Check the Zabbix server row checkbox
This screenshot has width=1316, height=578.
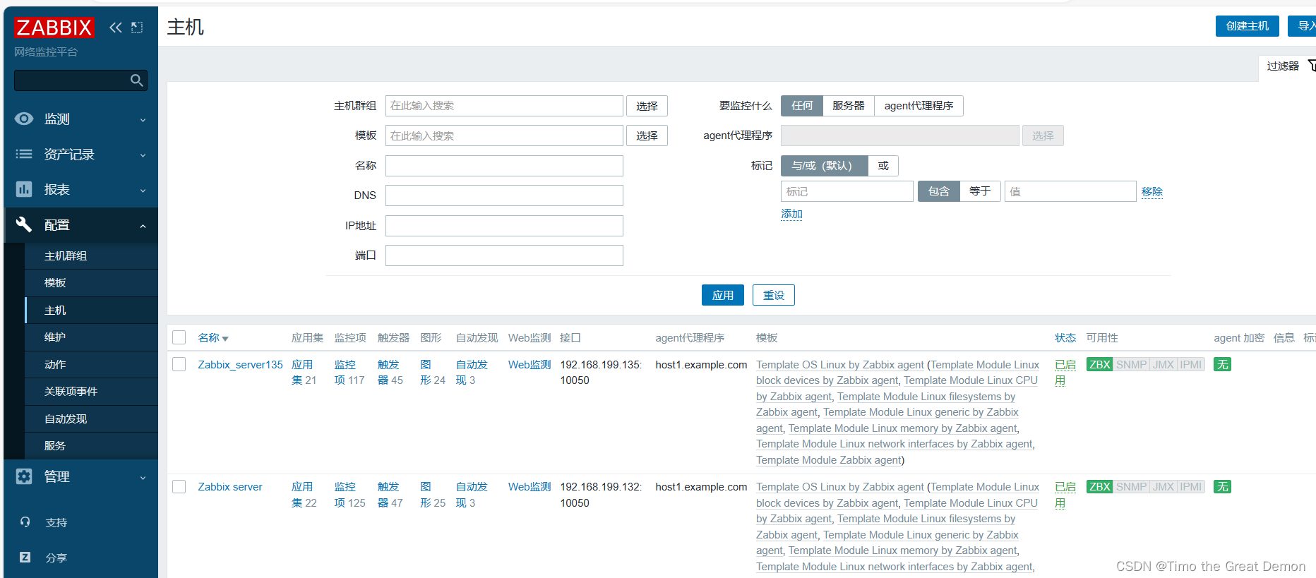coord(179,487)
